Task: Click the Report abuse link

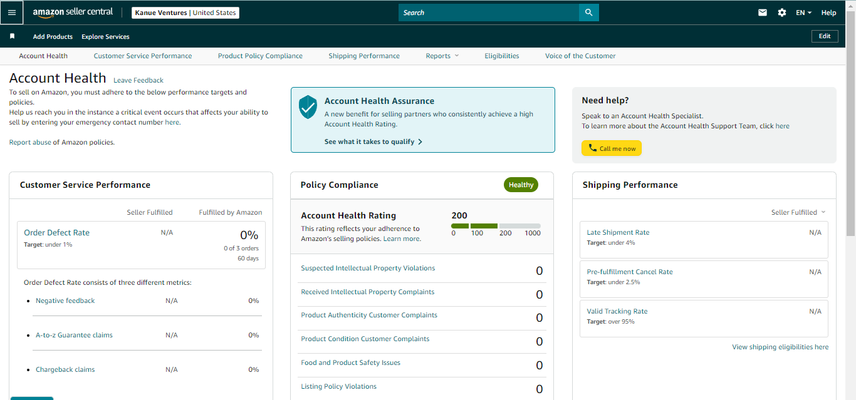Action: click(x=30, y=142)
